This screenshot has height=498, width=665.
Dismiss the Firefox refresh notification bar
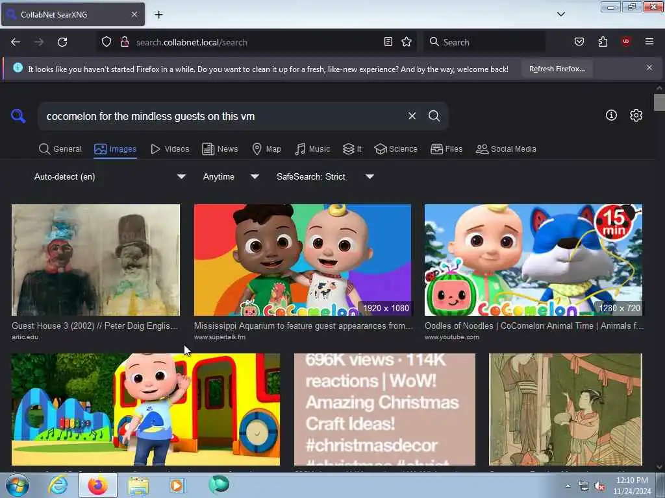click(x=649, y=67)
